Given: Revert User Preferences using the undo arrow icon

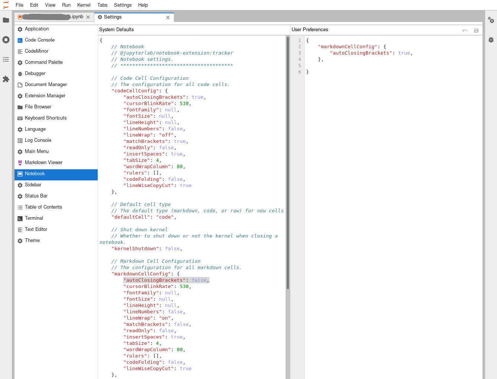Looking at the screenshot, I should point(465,30).
